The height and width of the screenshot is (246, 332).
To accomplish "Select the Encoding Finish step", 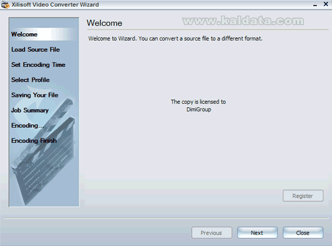I will pyautogui.click(x=34, y=141).
